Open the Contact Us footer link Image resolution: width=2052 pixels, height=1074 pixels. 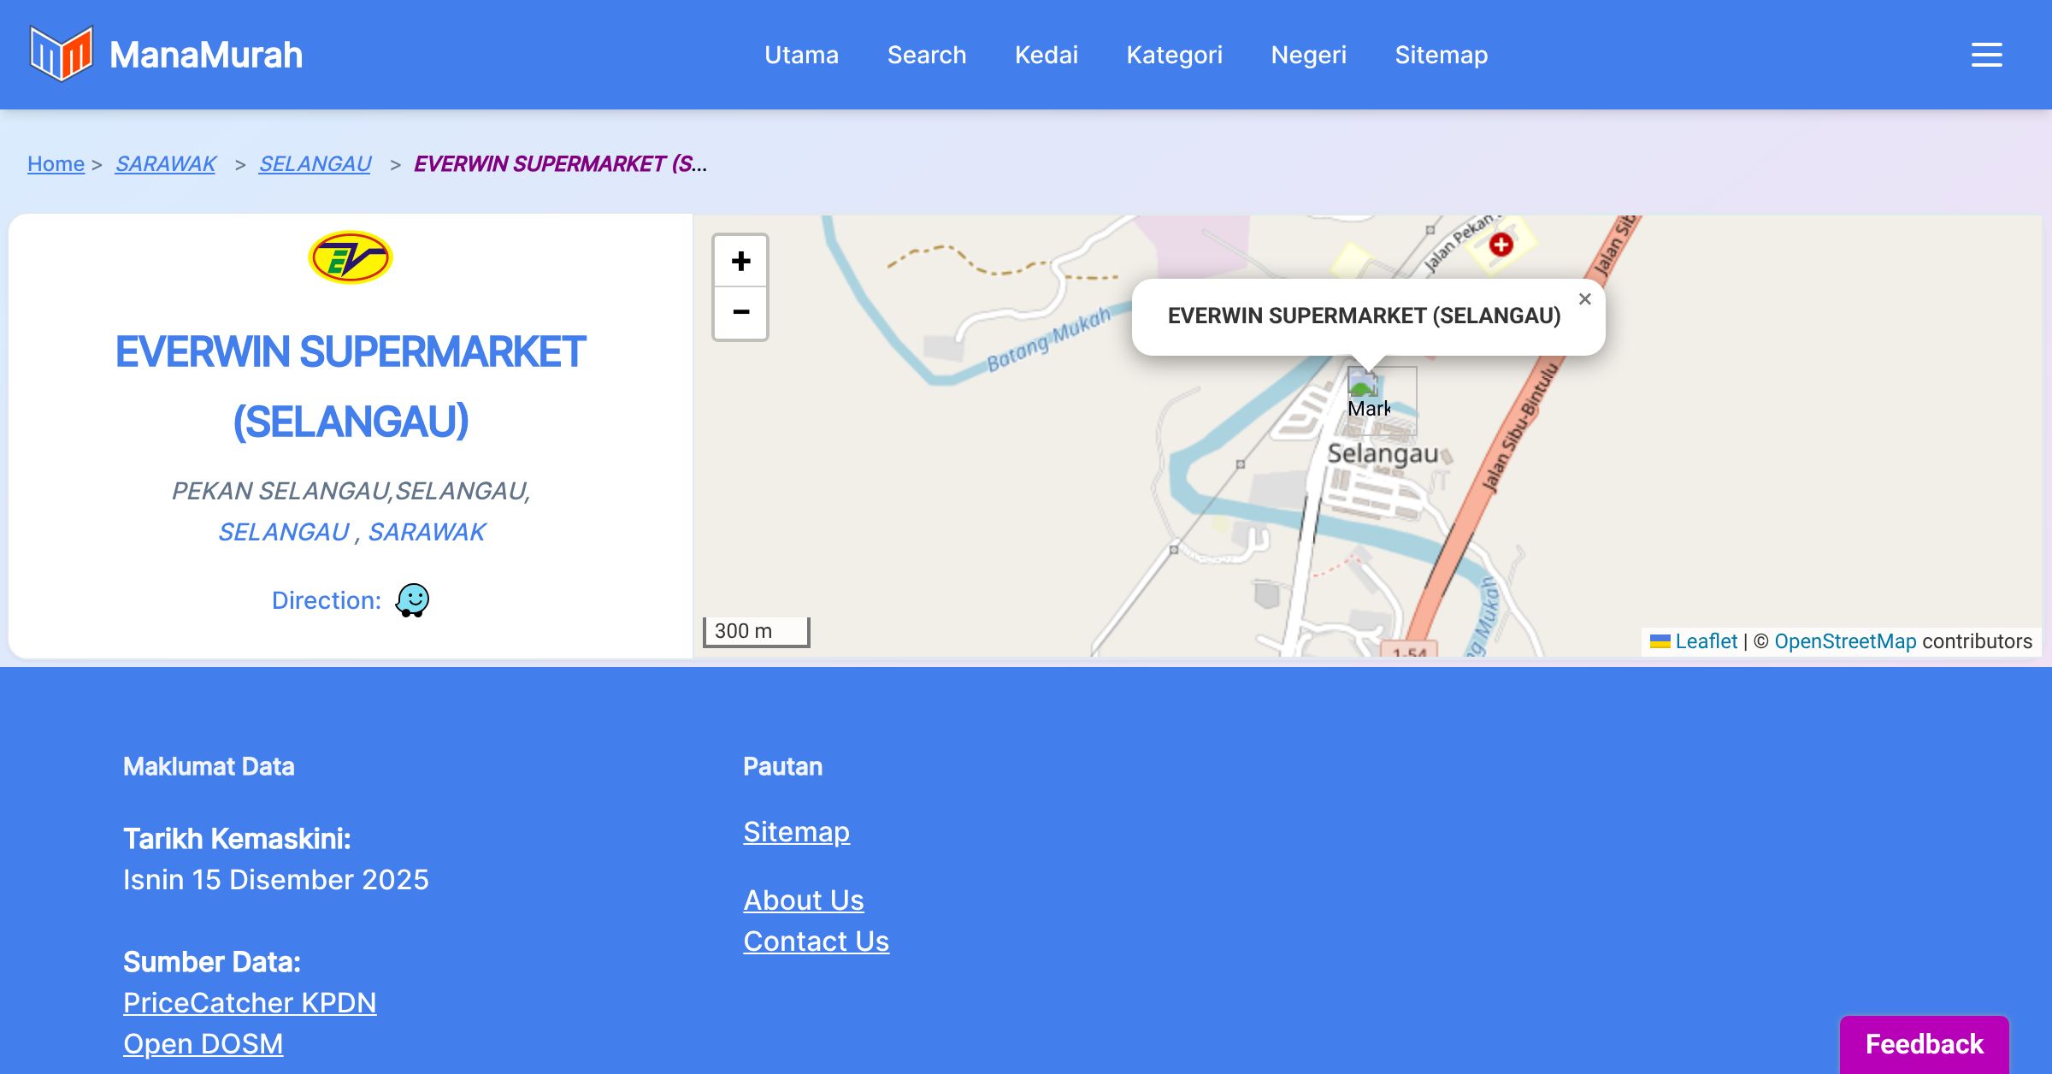tap(816, 941)
